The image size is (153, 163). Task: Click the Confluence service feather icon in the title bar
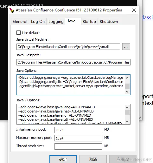(x=12, y=10)
